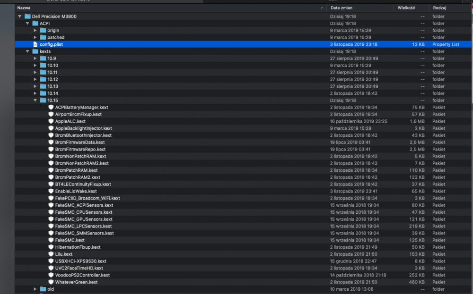Select the 10.12 folder row
This screenshot has width=473, height=294.
coord(243,79)
